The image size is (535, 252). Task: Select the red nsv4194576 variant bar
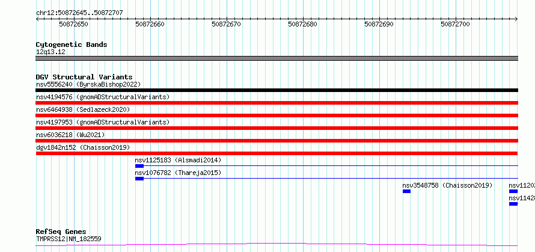(x=277, y=103)
